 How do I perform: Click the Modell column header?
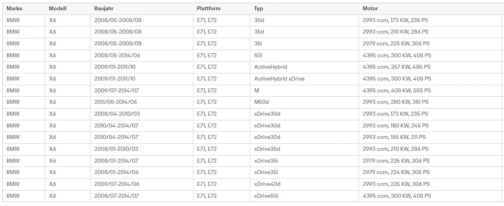(57, 8)
